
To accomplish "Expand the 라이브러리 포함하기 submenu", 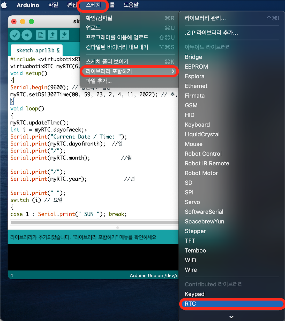I will pos(130,71).
